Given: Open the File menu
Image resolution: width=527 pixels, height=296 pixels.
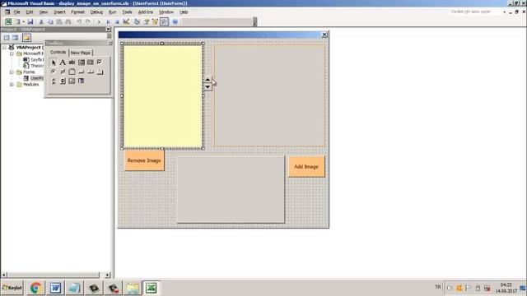Looking at the screenshot, I should pos(16,12).
